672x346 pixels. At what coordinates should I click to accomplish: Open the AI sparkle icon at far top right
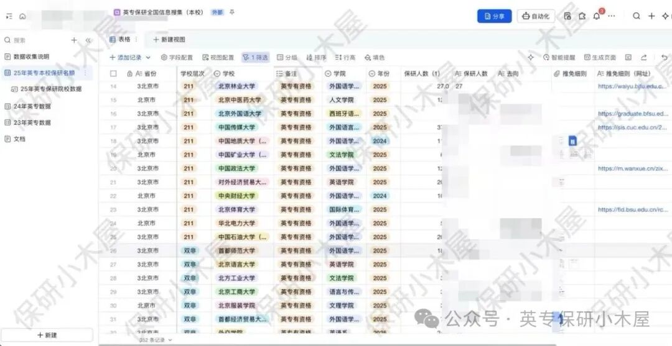tap(666, 16)
